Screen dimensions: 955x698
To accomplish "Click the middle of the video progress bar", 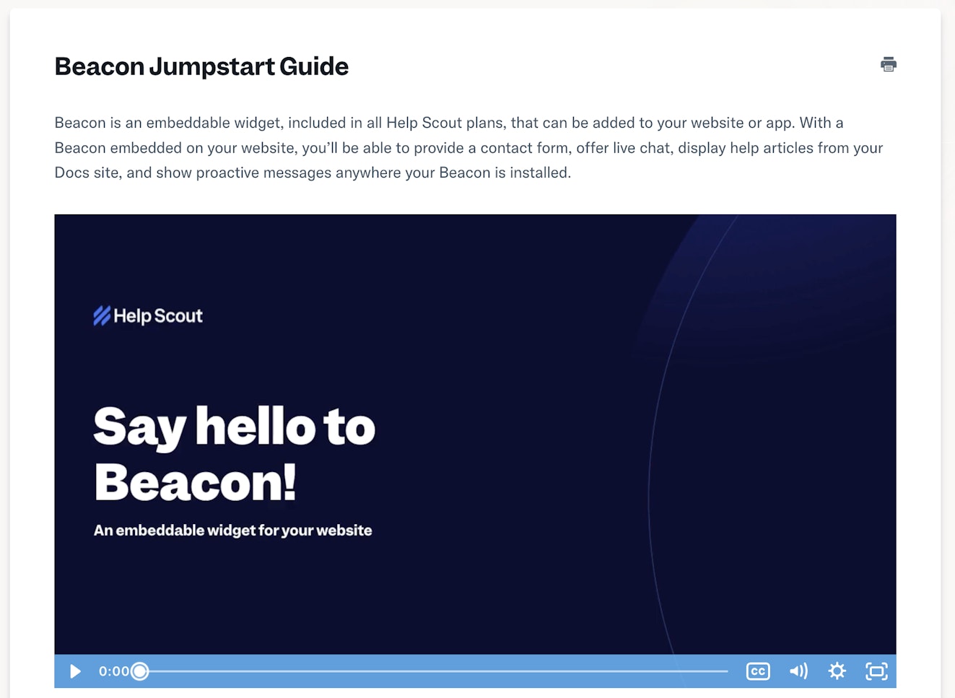I will tap(433, 671).
